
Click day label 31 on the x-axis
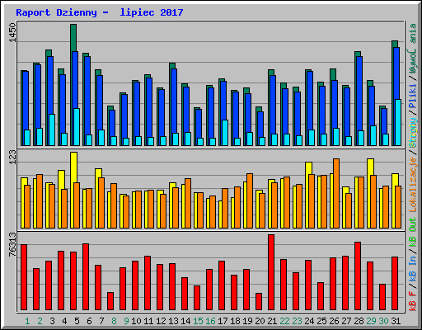[396, 321]
